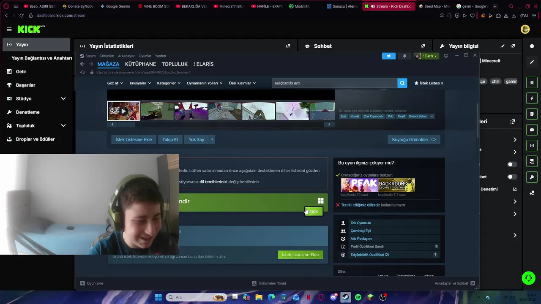Click the Takip Et button
Screen dimensions: 541x304
[x=170, y=139]
